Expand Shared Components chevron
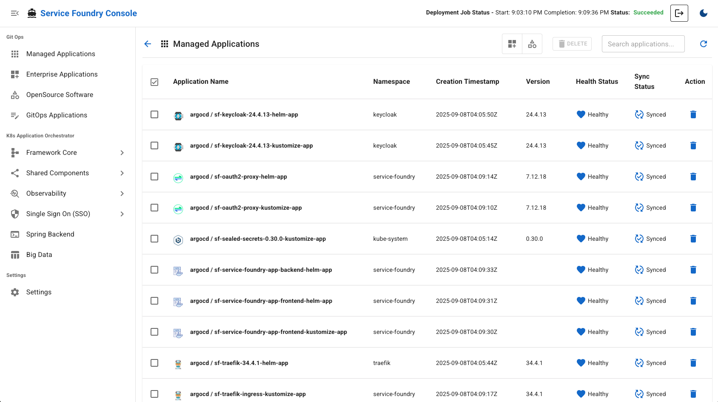This screenshot has height=402, width=718. point(122,173)
